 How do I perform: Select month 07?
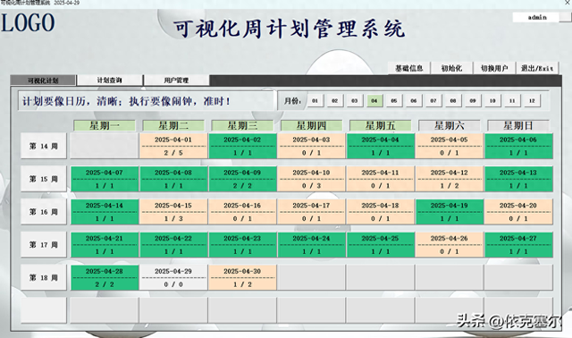point(433,101)
